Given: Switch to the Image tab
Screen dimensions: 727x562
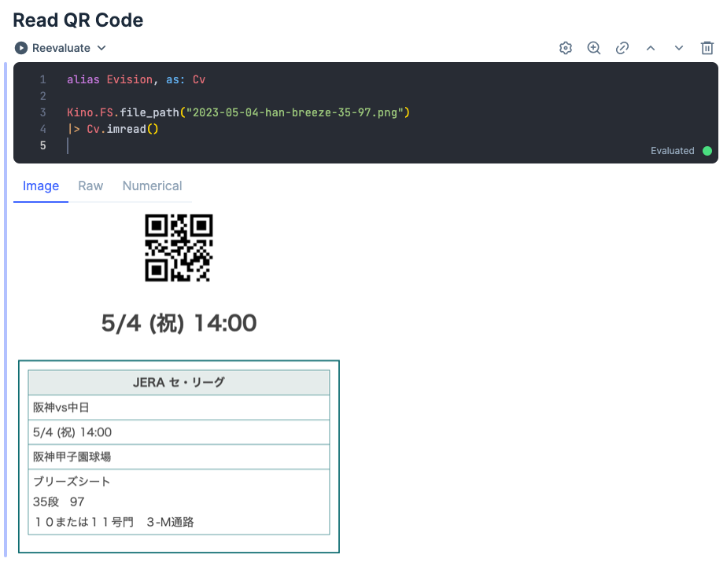Looking at the screenshot, I should coord(41,185).
